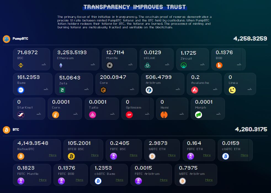This screenshot has width=271, height=193.
Task: Open the More link on WBTC Arbitrum card
Action: (209, 180)
